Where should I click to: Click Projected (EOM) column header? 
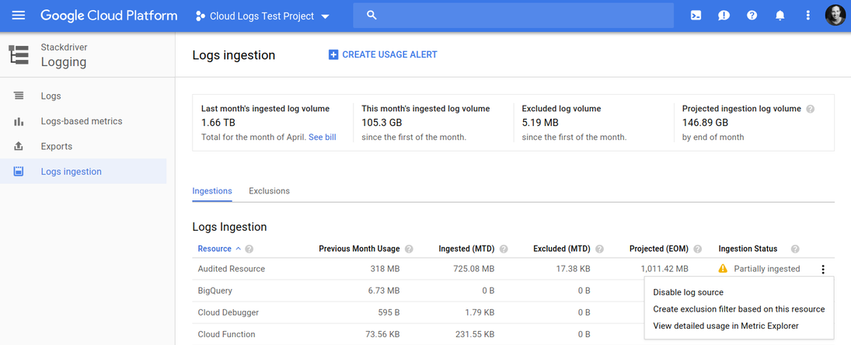659,249
